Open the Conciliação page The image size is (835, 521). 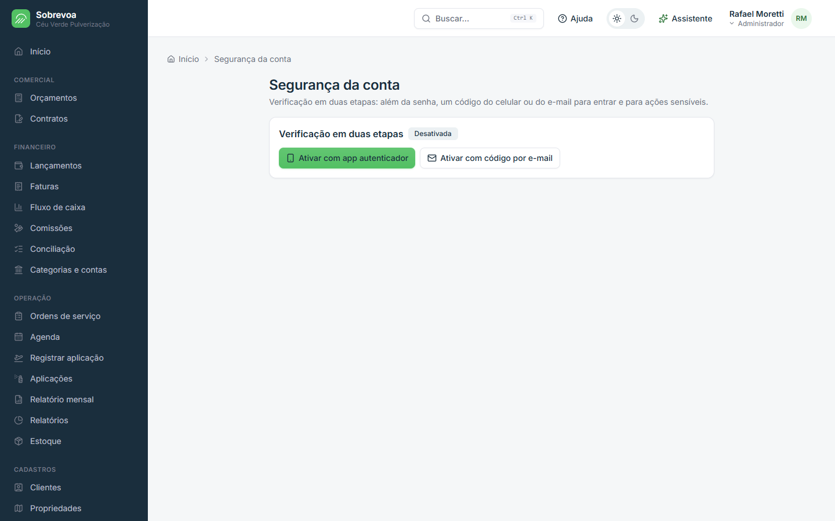(x=74, y=249)
